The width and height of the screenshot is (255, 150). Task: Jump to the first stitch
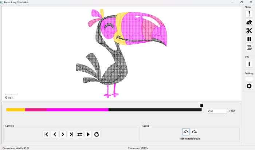click(46, 134)
